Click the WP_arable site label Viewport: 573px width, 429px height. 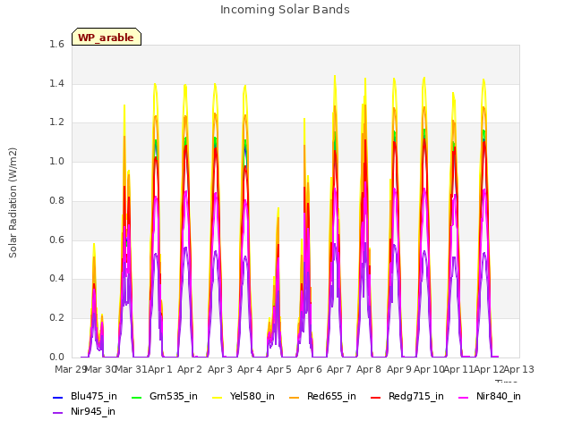(x=106, y=38)
